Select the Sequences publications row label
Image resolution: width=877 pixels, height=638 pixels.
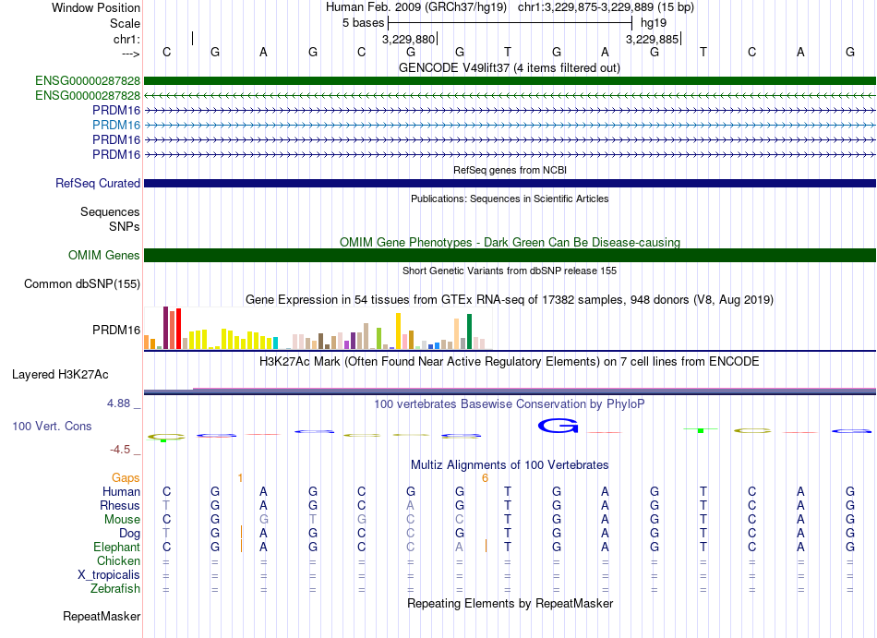(x=110, y=212)
